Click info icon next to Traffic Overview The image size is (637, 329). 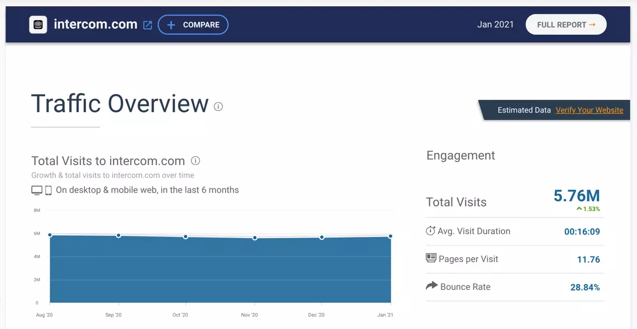(x=218, y=107)
